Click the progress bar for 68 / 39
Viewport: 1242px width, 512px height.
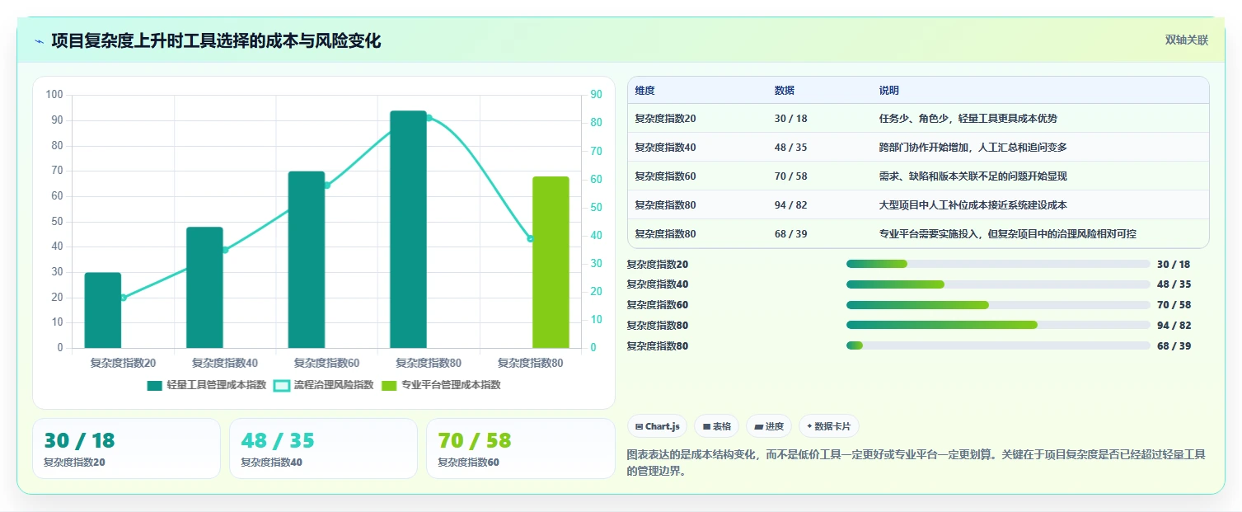pyautogui.click(x=998, y=346)
